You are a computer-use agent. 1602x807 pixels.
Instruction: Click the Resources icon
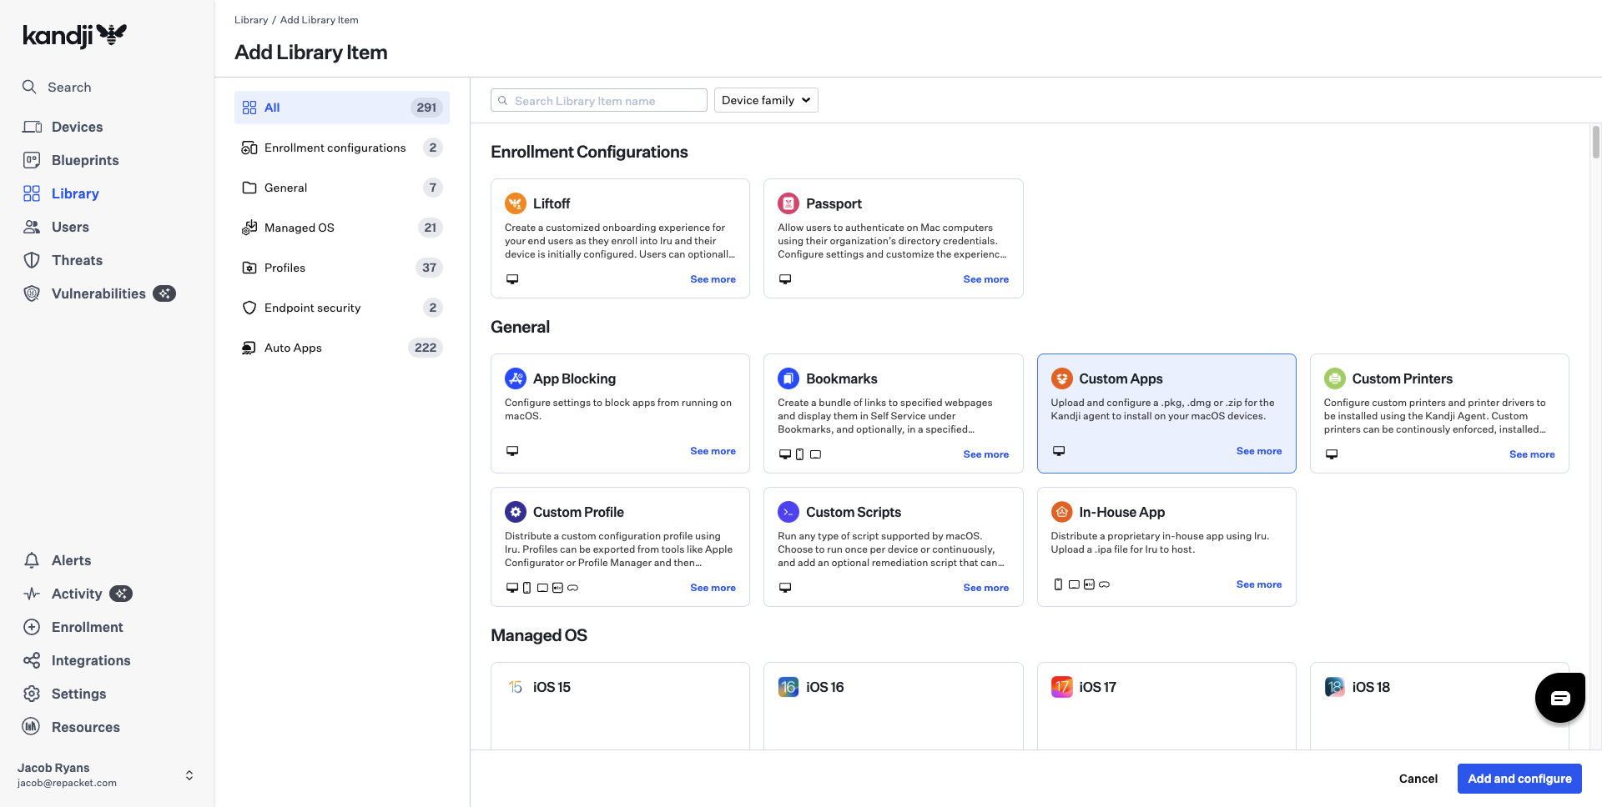coord(32,727)
